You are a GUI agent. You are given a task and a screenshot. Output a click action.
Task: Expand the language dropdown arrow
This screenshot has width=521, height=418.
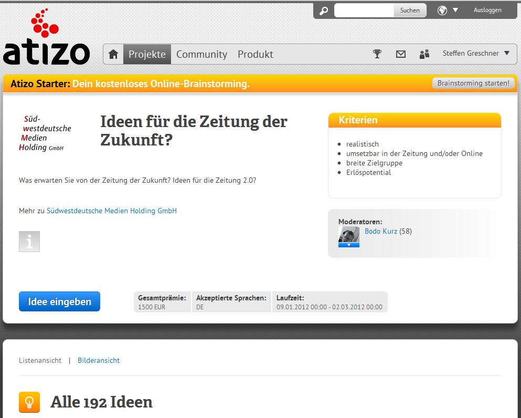tap(455, 11)
